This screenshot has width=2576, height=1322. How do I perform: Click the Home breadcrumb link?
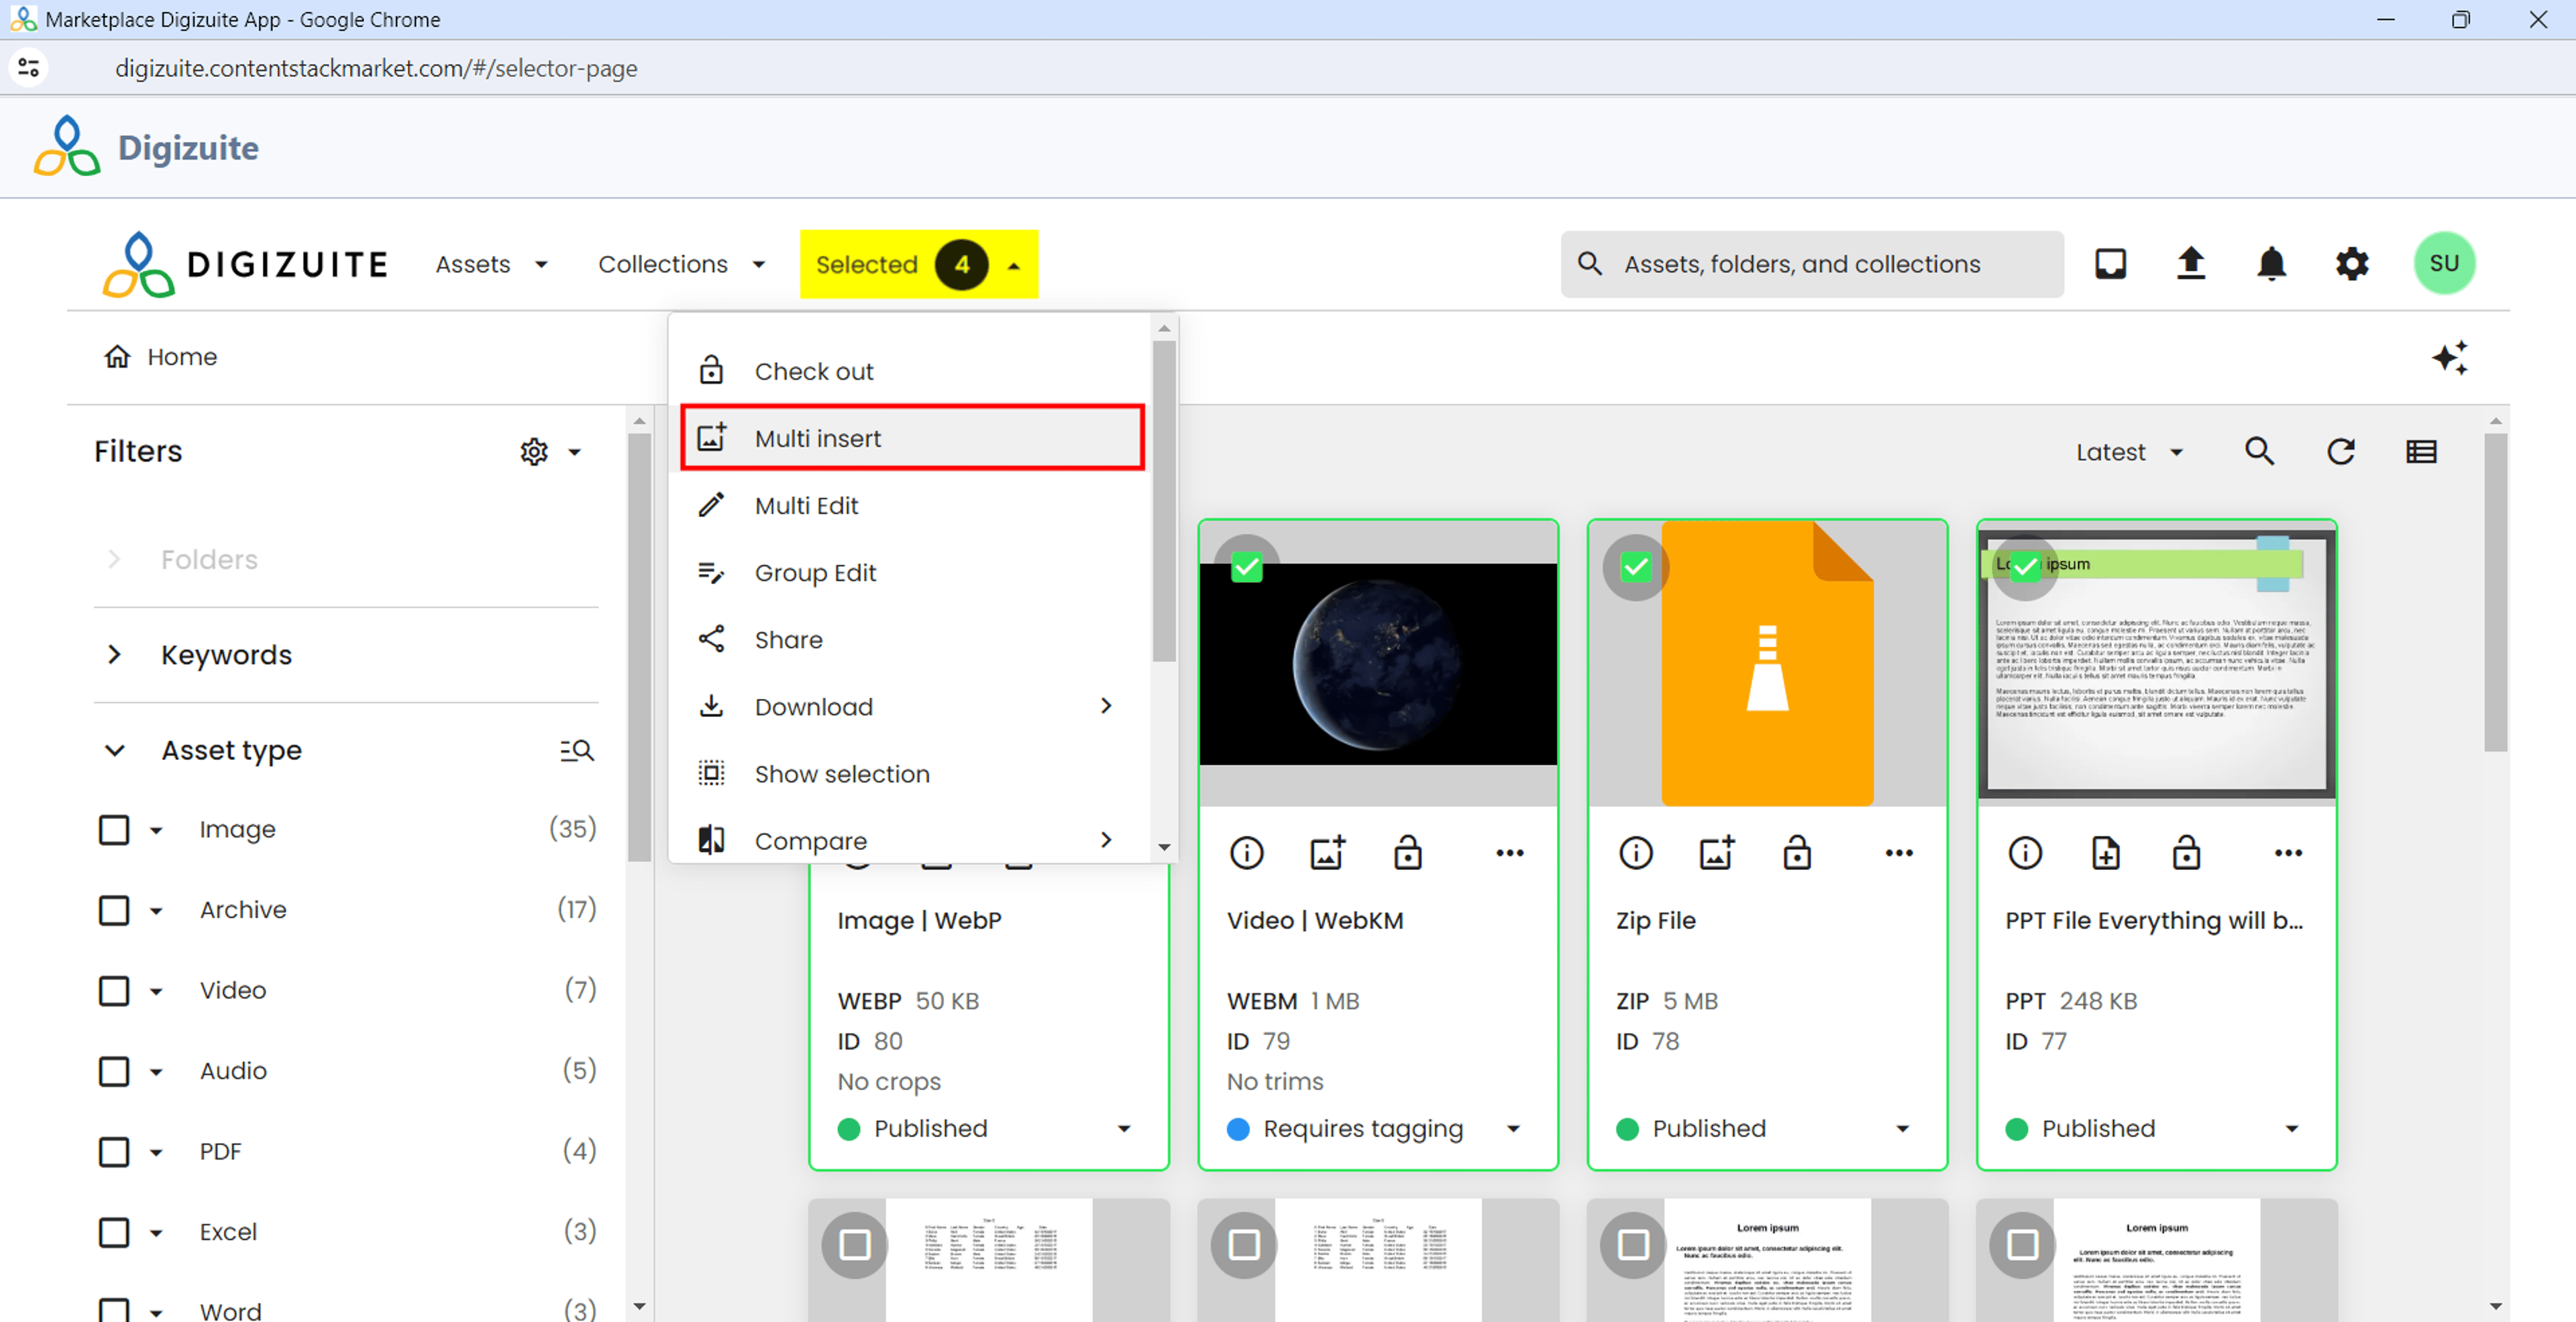click(182, 357)
